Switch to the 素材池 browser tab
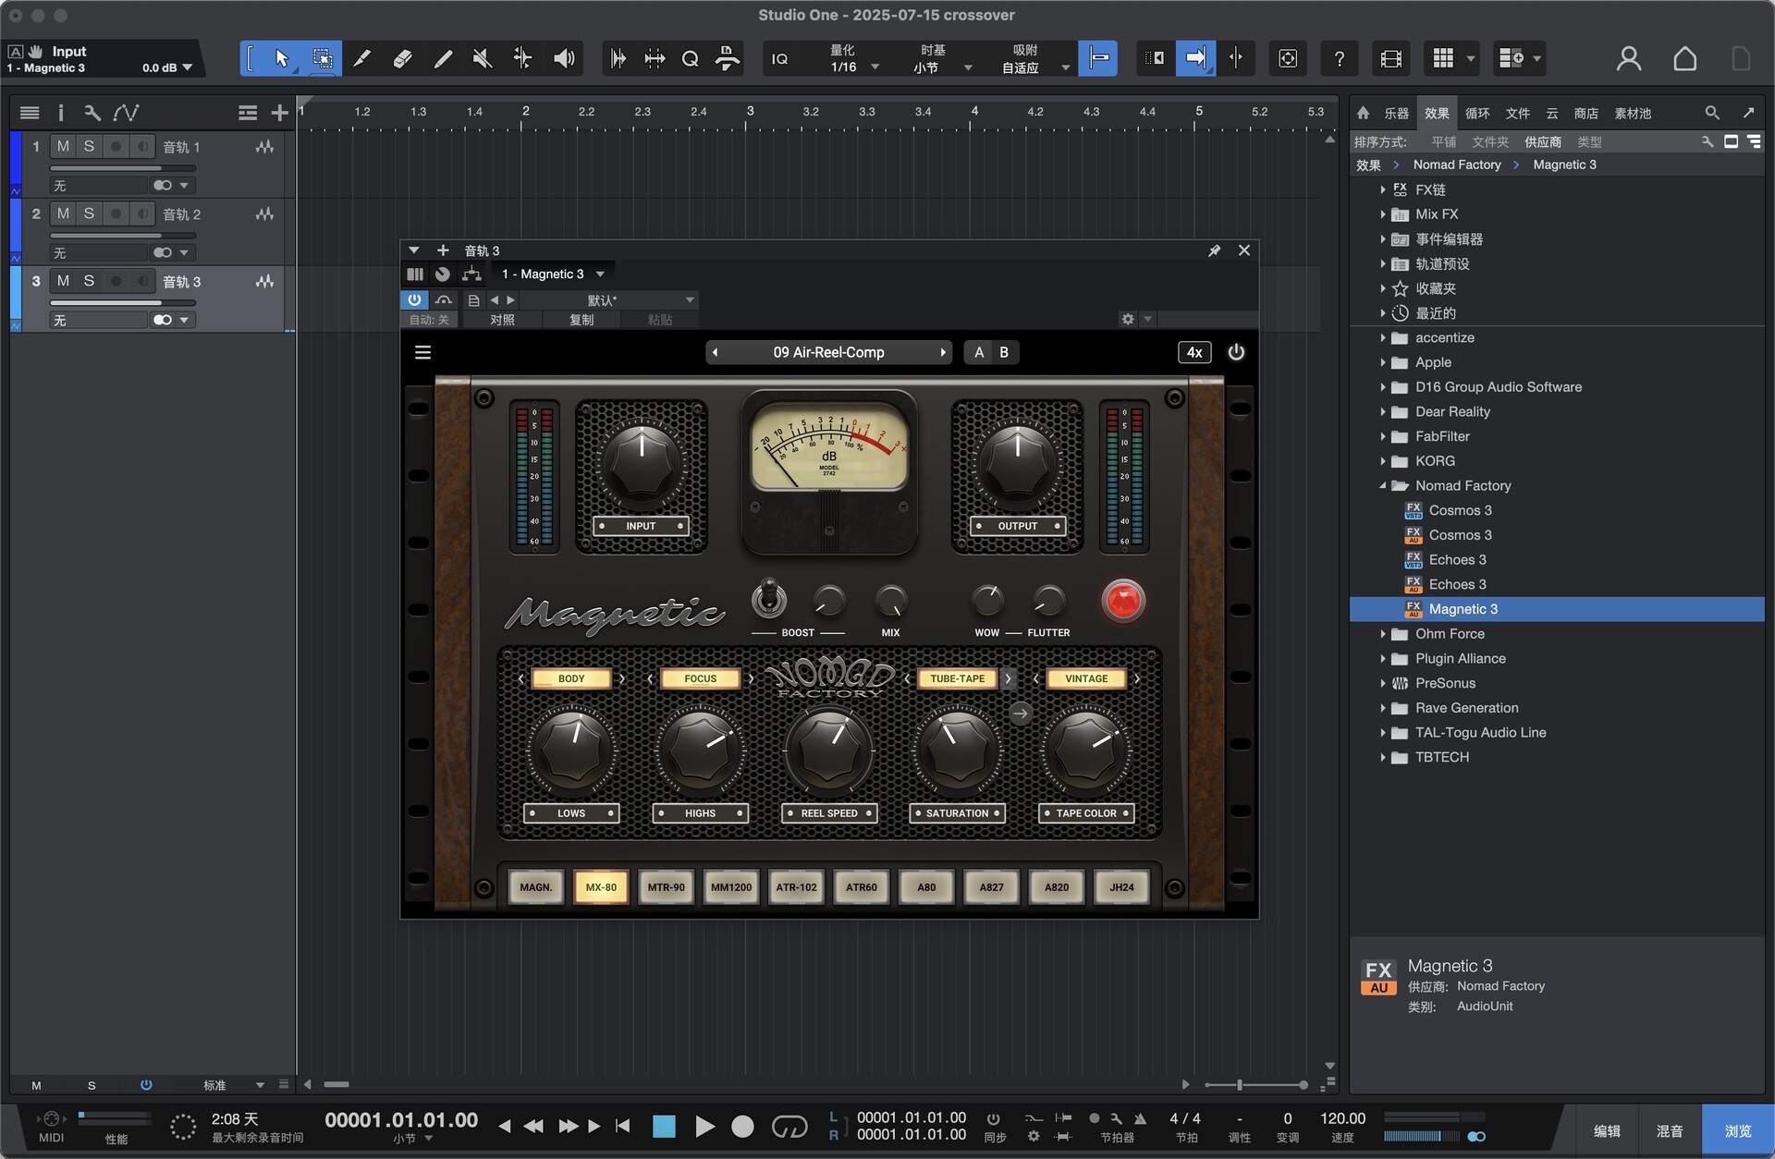Image resolution: width=1775 pixels, height=1159 pixels. click(x=1633, y=113)
